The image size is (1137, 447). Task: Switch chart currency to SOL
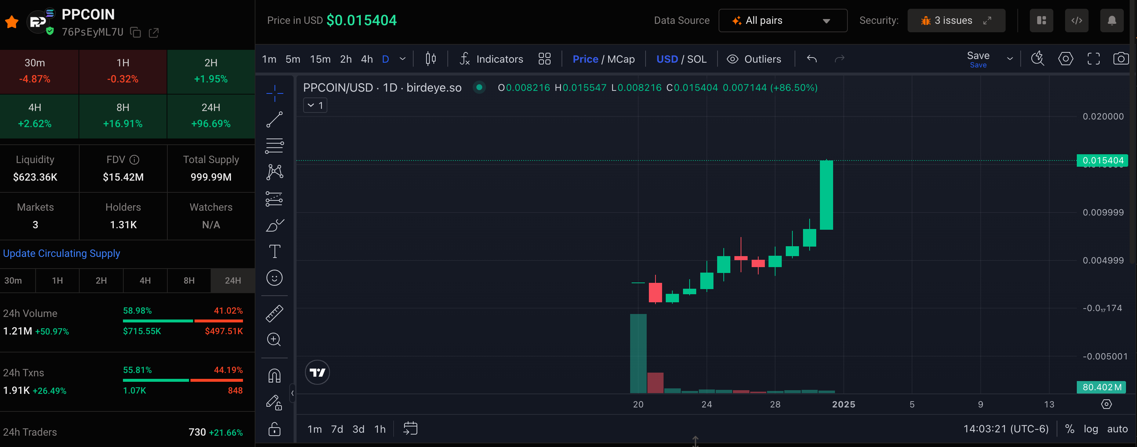point(697,59)
